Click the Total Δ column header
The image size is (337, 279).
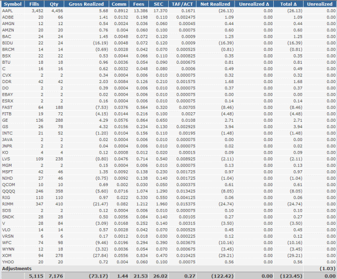tap(288, 4)
